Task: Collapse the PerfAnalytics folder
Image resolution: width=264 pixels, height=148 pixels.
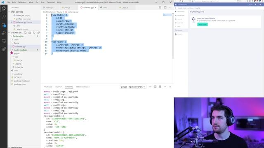Action: point(11,36)
